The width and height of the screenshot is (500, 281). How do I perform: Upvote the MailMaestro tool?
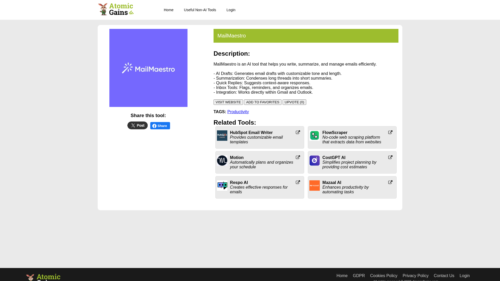pos(294,102)
